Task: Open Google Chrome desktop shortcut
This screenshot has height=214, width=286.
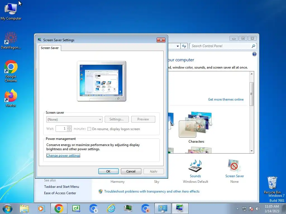Action: tap(11, 71)
